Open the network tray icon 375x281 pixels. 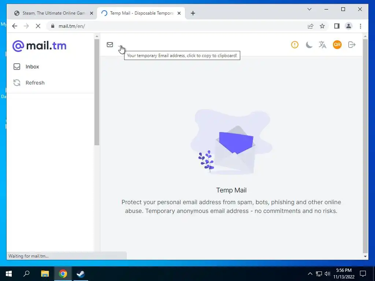pos(319,274)
